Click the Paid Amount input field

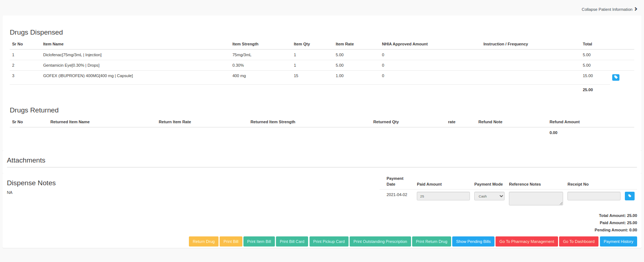(x=443, y=196)
